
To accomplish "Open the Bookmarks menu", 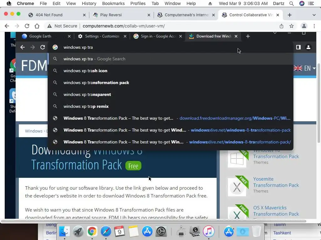I will [113, 3].
